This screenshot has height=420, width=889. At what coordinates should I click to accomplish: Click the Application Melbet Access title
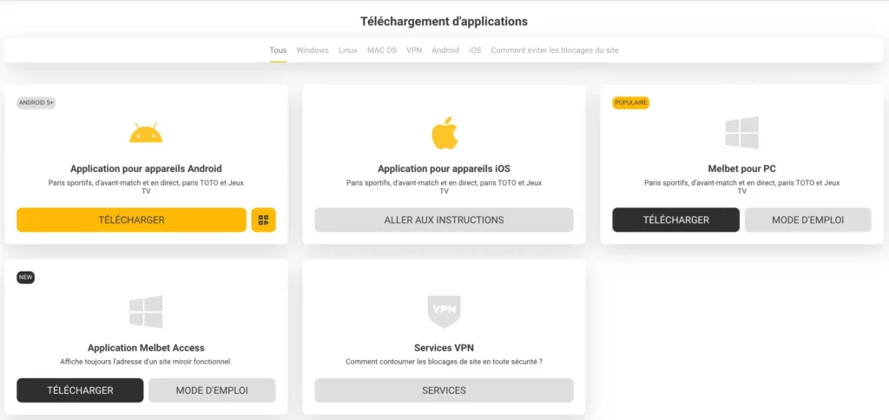146,348
